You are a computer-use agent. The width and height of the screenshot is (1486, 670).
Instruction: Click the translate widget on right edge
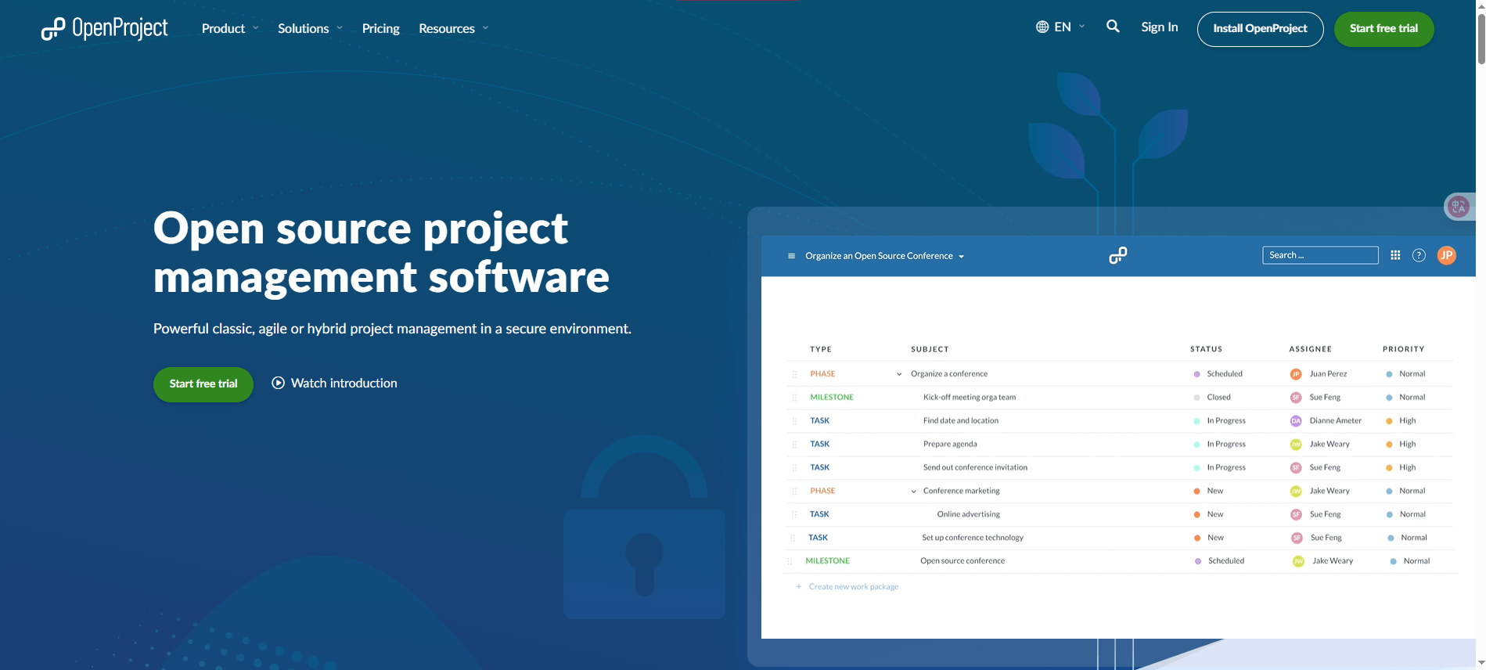(1459, 207)
